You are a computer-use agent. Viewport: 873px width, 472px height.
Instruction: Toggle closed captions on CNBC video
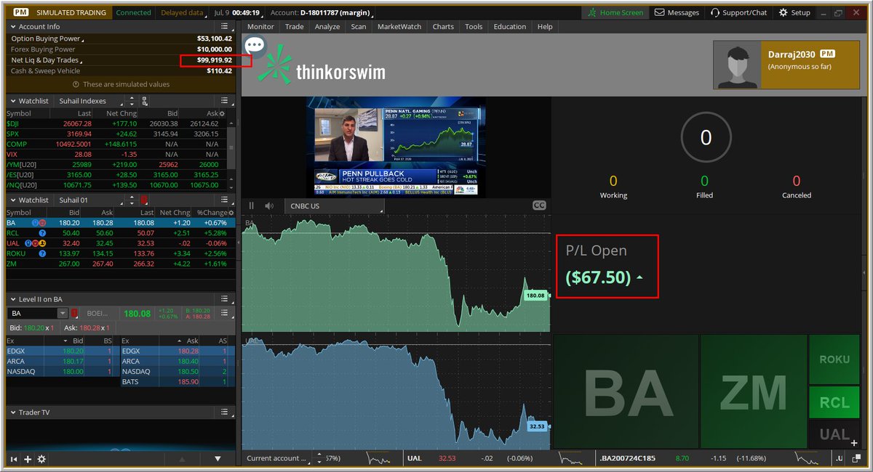pos(539,206)
